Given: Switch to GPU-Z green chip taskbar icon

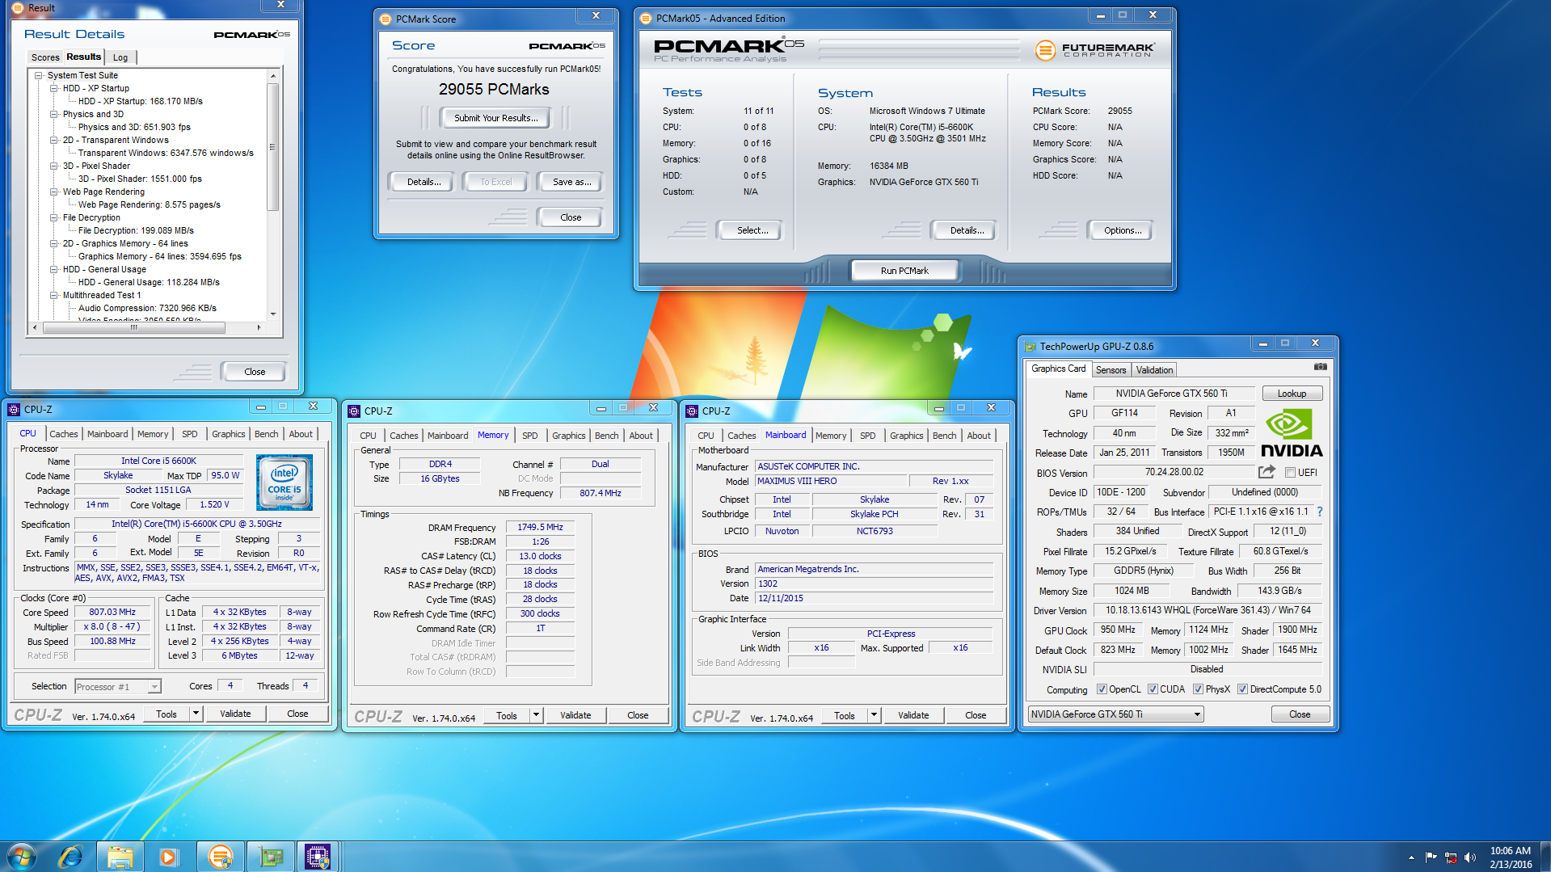Looking at the screenshot, I should (x=270, y=856).
